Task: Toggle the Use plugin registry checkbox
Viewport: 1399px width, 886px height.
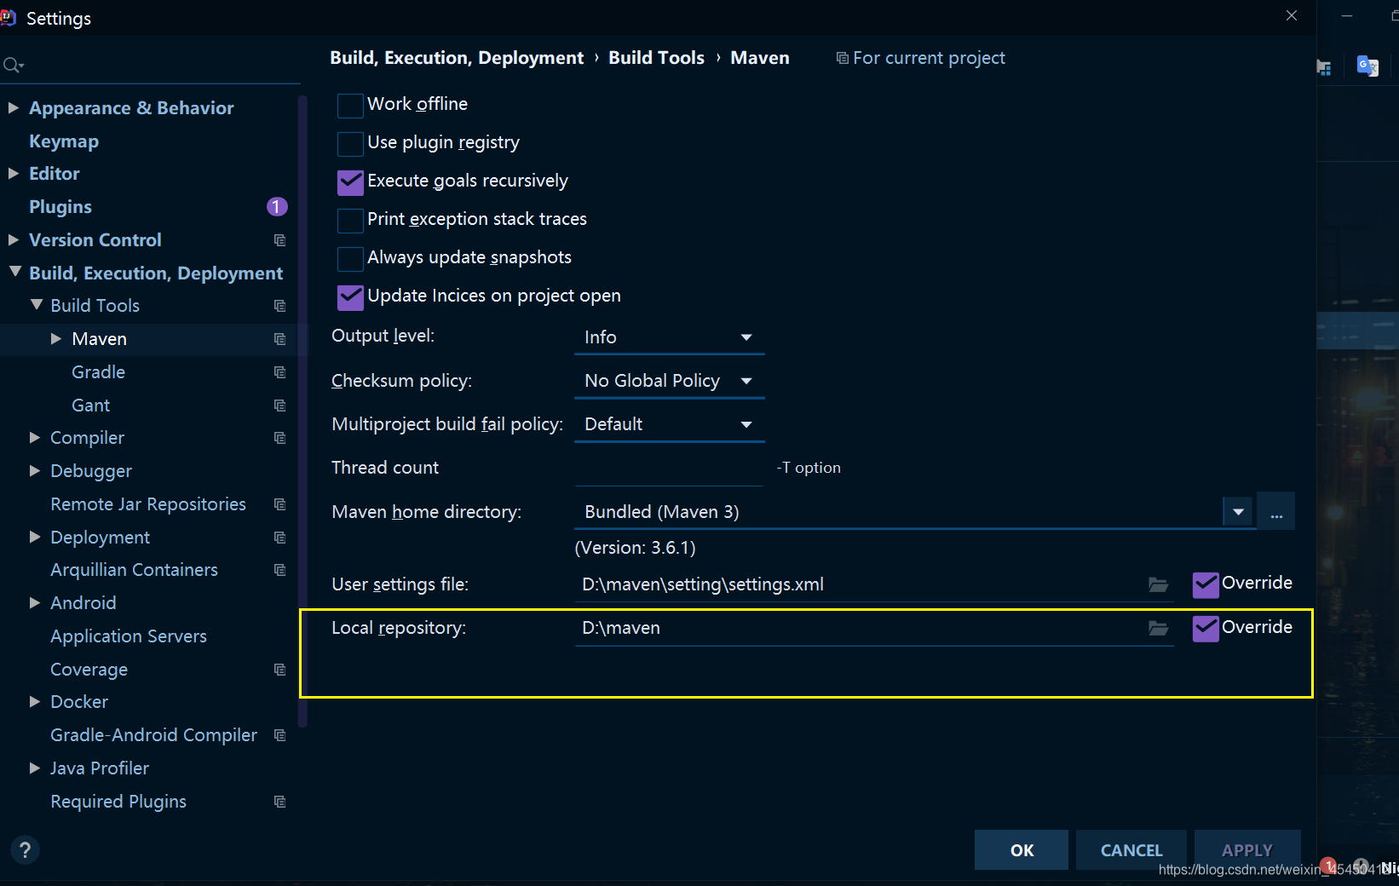Action: [x=350, y=143]
